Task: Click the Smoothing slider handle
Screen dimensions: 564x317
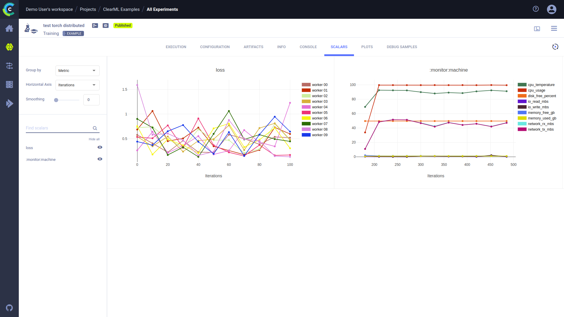Action: 56,100
